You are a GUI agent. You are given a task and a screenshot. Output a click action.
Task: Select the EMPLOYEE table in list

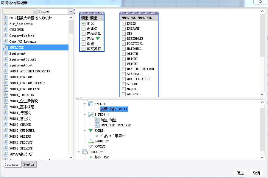click(x=35, y=47)
